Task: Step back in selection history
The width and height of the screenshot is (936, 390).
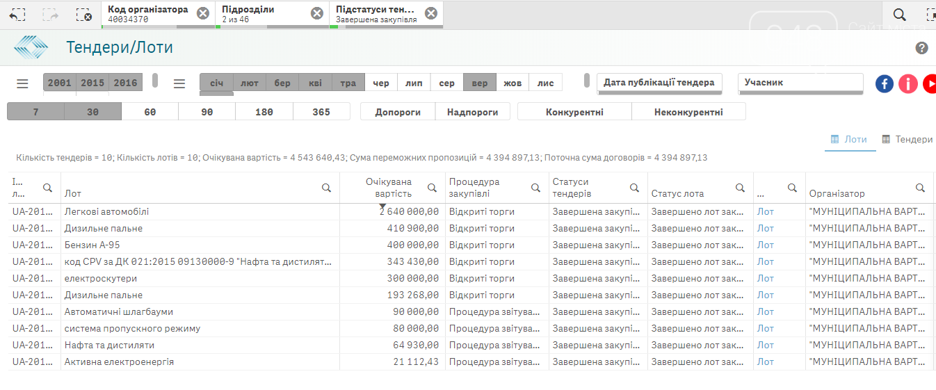Action: [17, 14]
